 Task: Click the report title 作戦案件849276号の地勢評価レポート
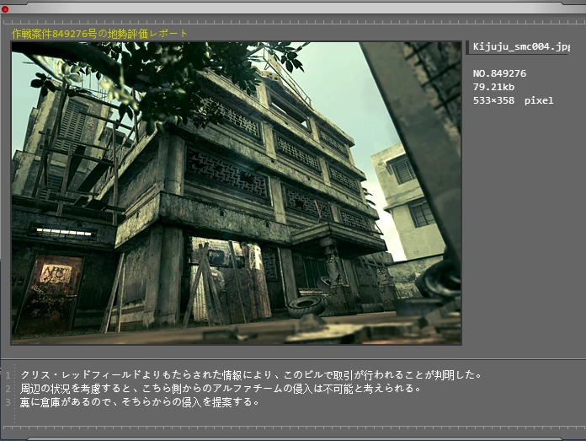tap(99, 34)
